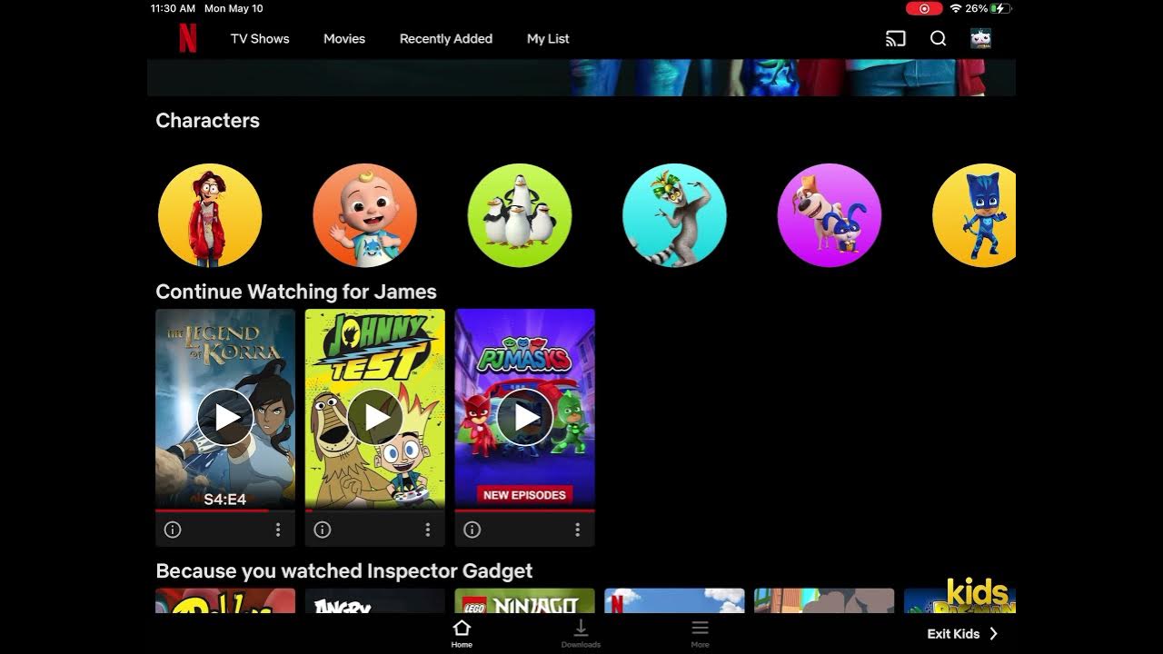Tap the Because you watched Inspector Gadget heading

point(344,570)
